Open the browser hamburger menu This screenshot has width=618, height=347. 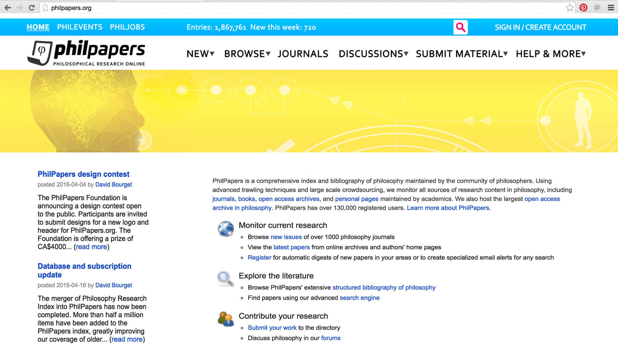(x=611, y=7)
